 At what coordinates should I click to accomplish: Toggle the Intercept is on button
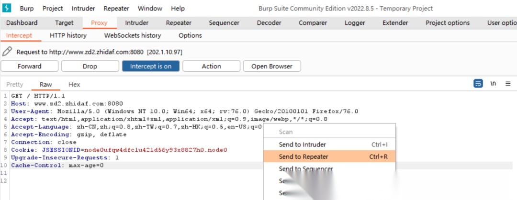[151, 66]
